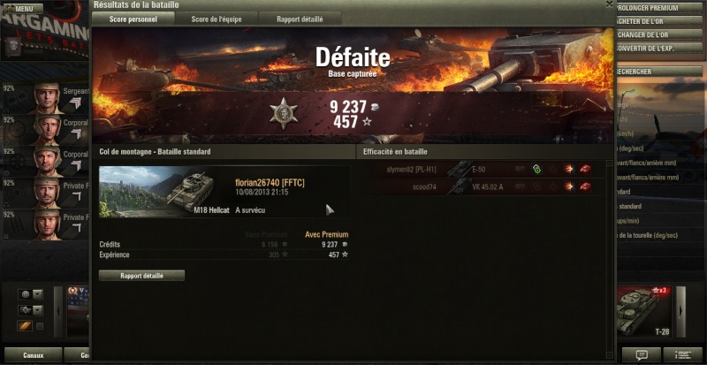The image size is (707, 365).
Task: Toggle the orange stripe filter button
Action: coord(25,326)
